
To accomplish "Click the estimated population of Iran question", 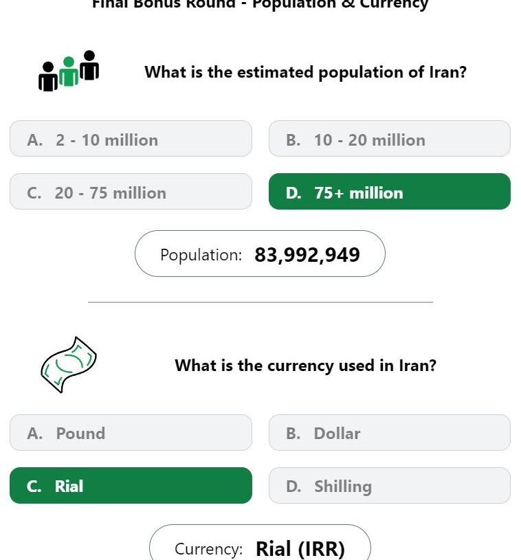I will pos(306,72).
